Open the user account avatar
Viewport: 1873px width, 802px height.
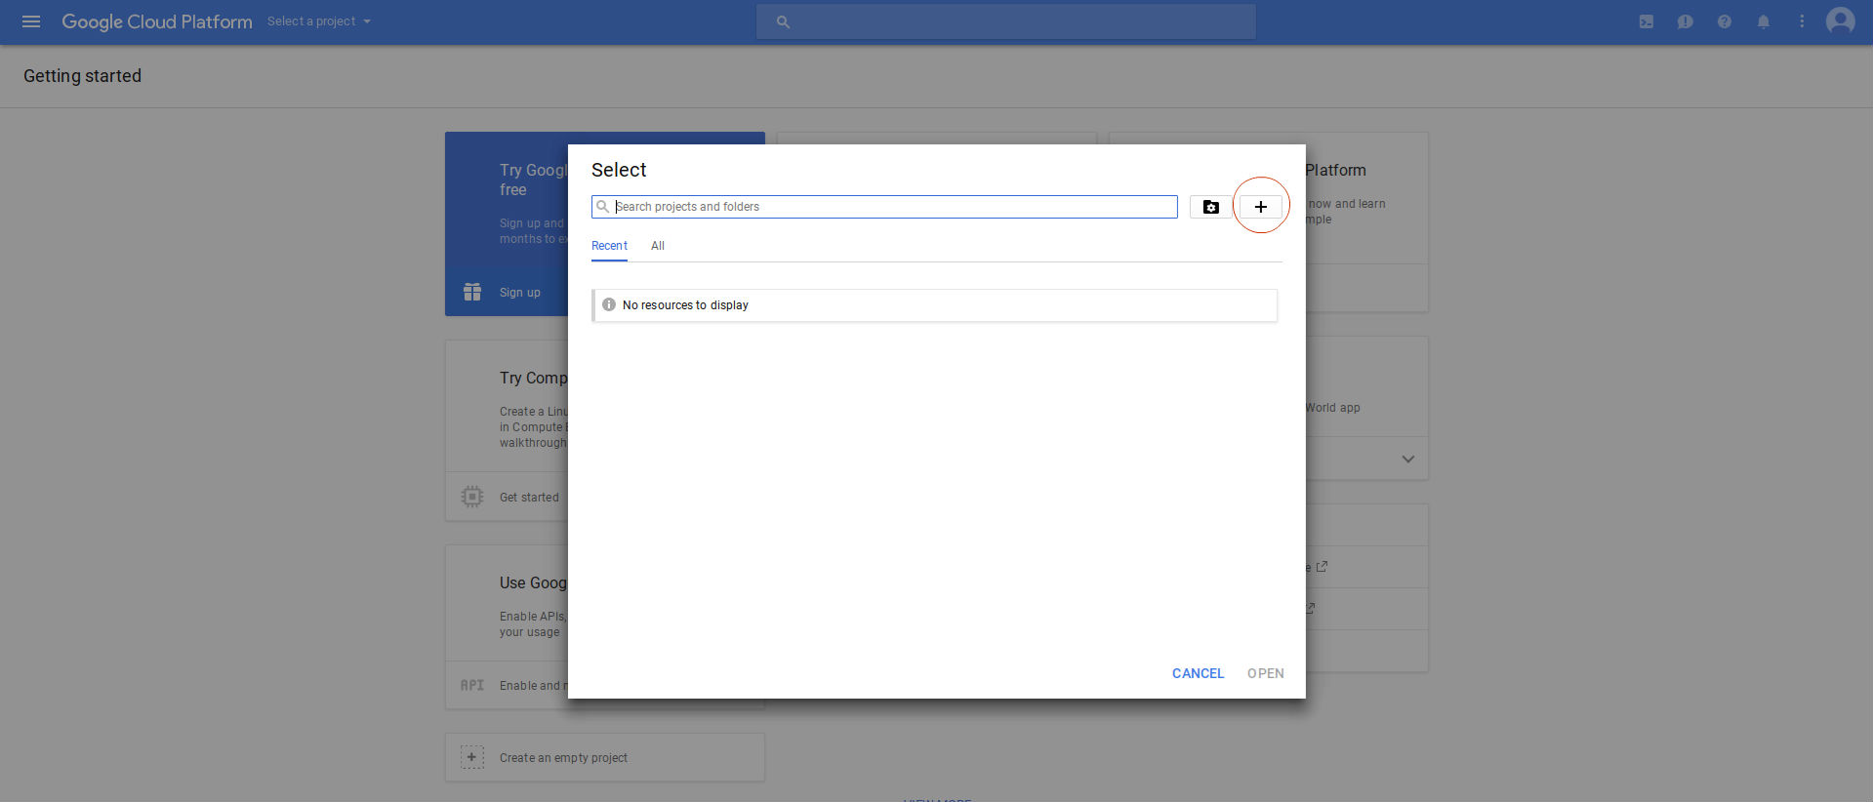(x=1841, y=20)
